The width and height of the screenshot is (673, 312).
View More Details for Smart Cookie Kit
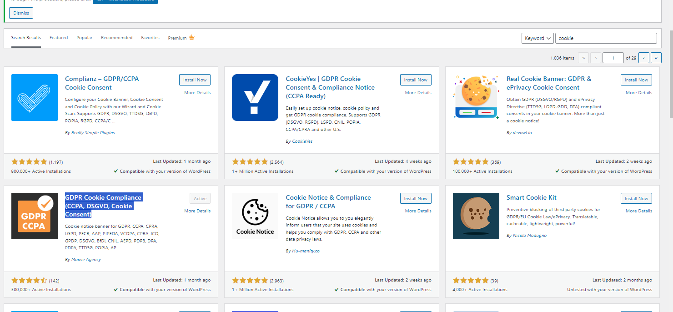click(639, 211)
